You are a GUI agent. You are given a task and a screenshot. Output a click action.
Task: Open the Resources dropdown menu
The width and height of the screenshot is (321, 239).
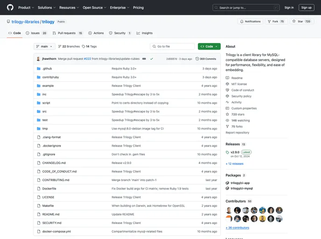coord(69,7)
